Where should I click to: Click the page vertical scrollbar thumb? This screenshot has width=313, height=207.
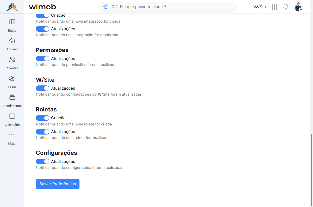click(311, 170)
